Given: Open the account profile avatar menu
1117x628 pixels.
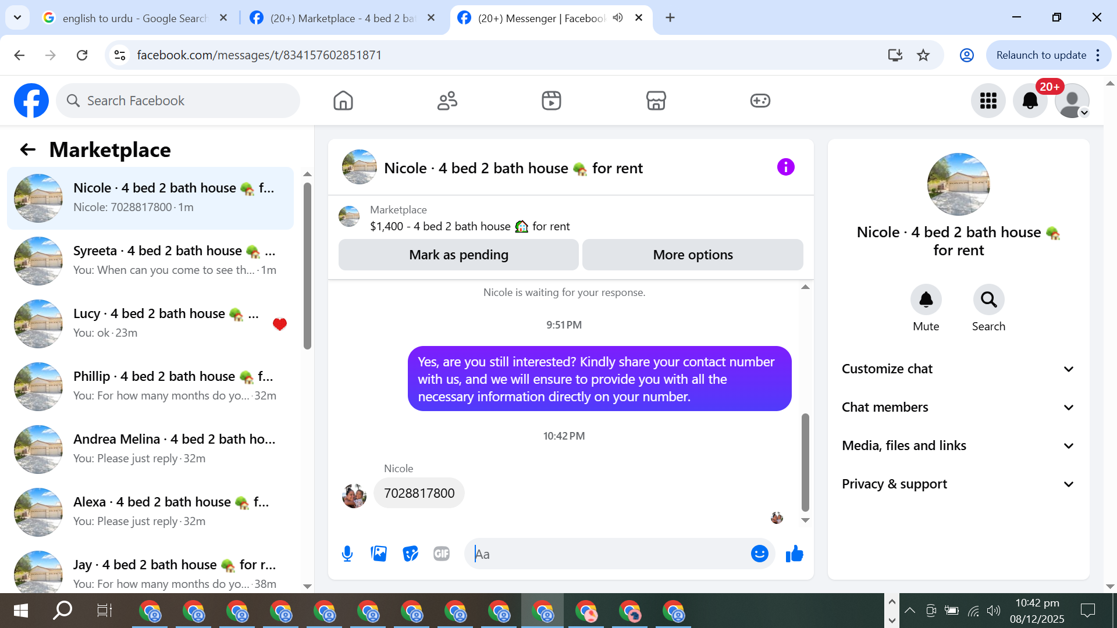Looking at the screenshot, I should (1072, 101).
